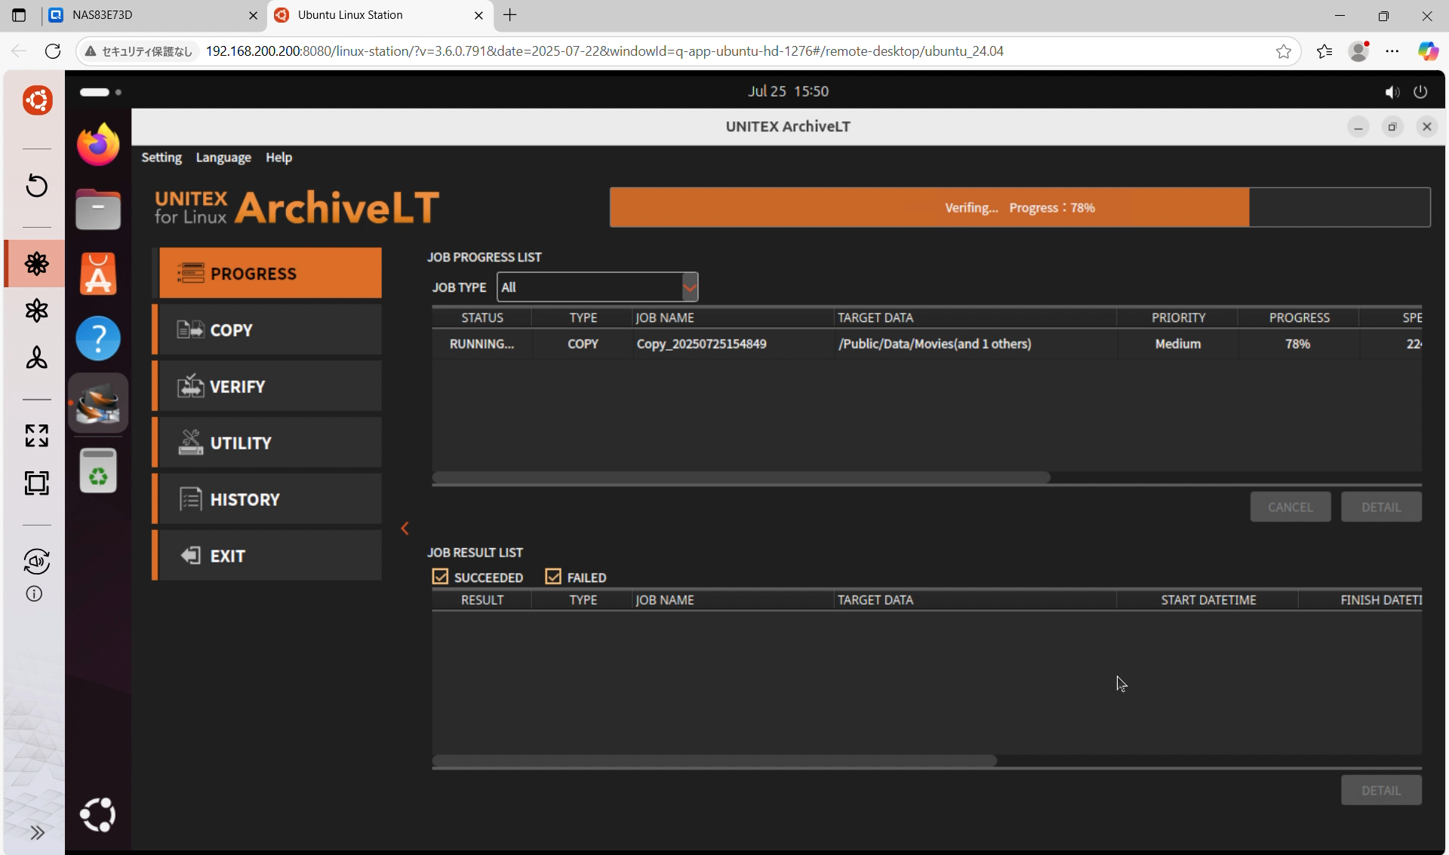Click the job progress list horizontal scrollbar

(741, 477)
